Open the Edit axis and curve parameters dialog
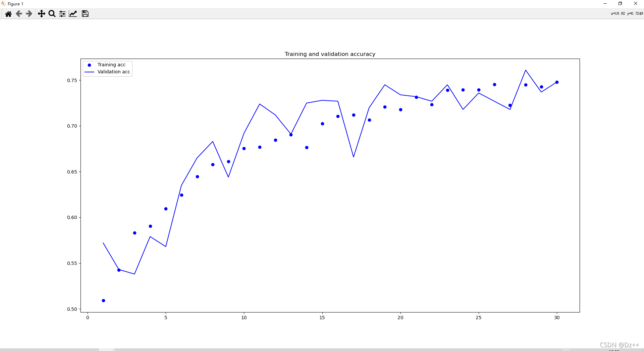 (x=73, y=14)
